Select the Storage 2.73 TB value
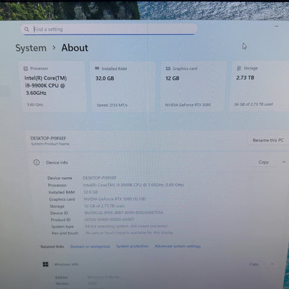Viewport: 289px width, 289px height. (x=245, y=78)
